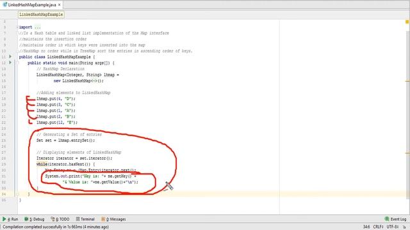410x230 pixels.
Task: Click run gutter arrow beside main method
Action: click(10, 63)
